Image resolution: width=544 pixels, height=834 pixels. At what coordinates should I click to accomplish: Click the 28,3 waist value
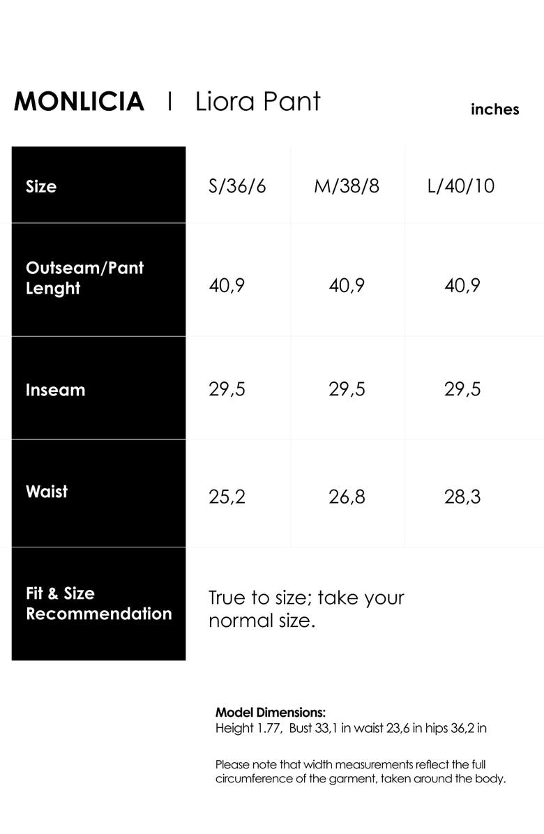tap(462, 497)
